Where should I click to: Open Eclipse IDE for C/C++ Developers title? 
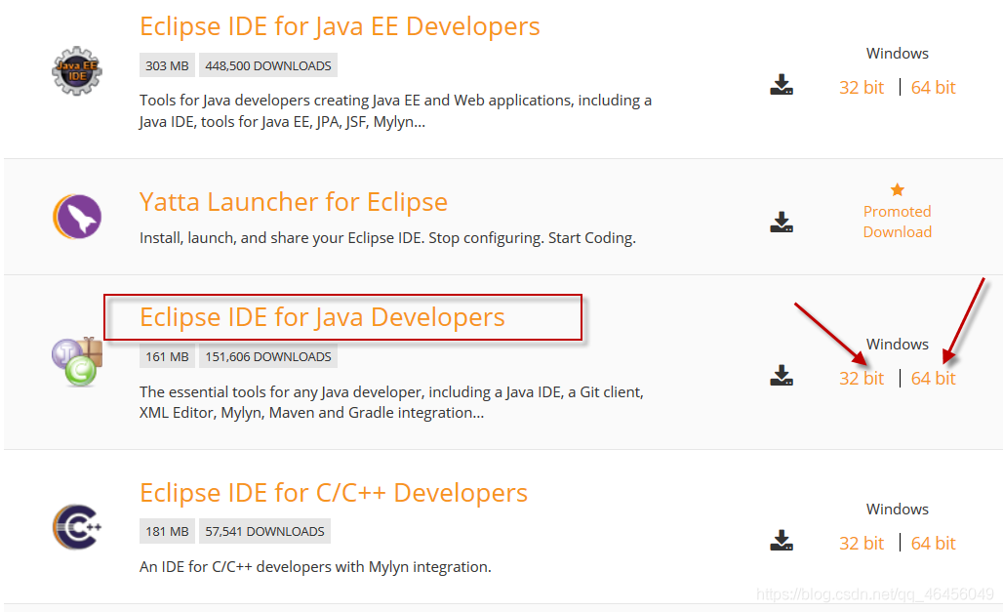point(334,493)
